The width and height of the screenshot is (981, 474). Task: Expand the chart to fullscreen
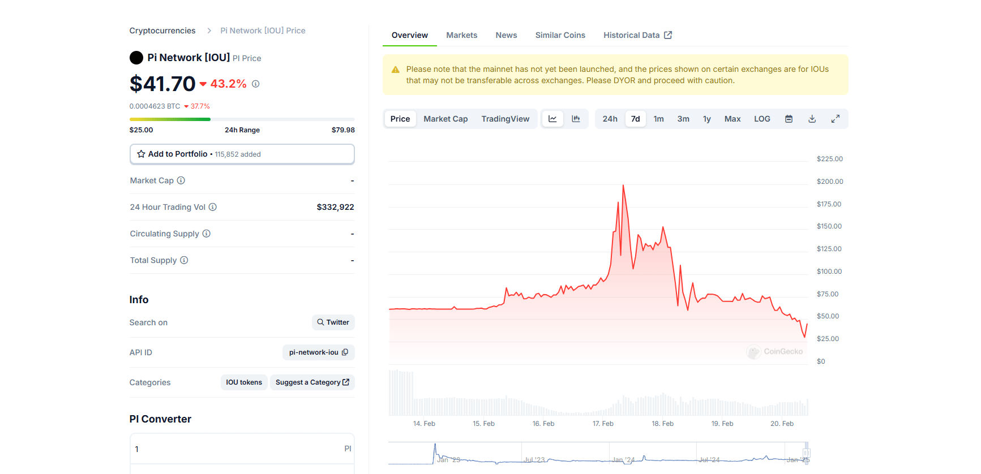coord(835,119)
